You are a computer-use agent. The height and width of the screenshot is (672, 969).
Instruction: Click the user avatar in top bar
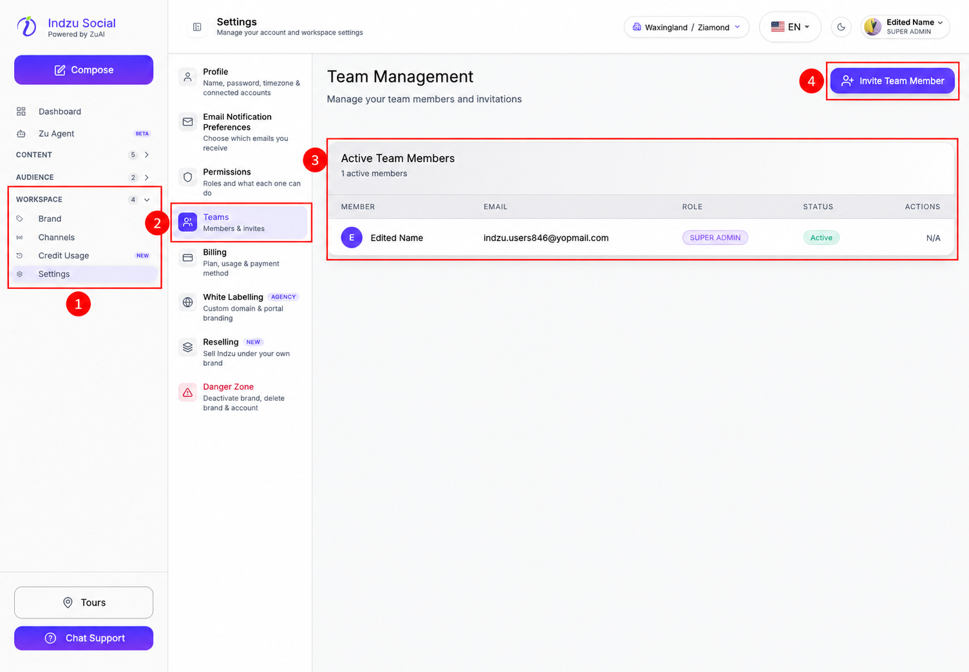(x=873, y=27)
